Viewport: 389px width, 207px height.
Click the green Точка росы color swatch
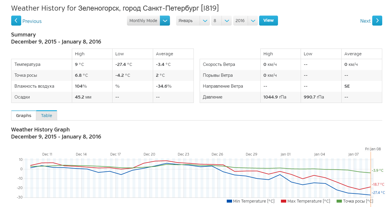(x=339, y=201)
